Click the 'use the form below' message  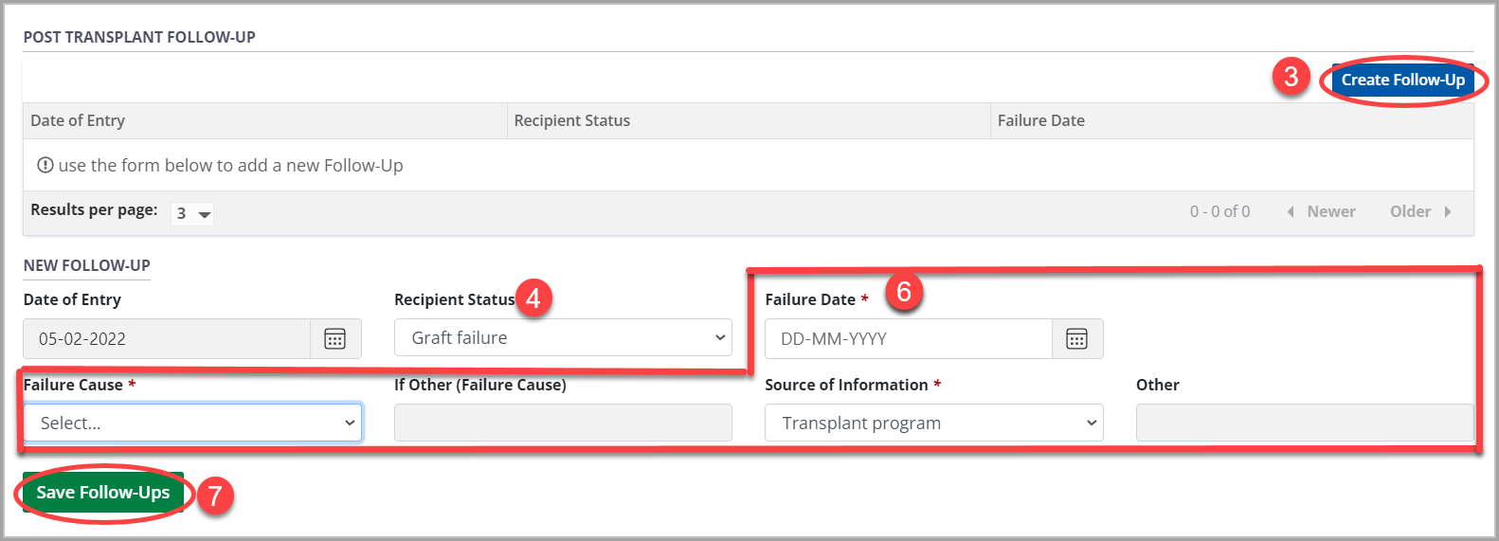pos(221,166)
